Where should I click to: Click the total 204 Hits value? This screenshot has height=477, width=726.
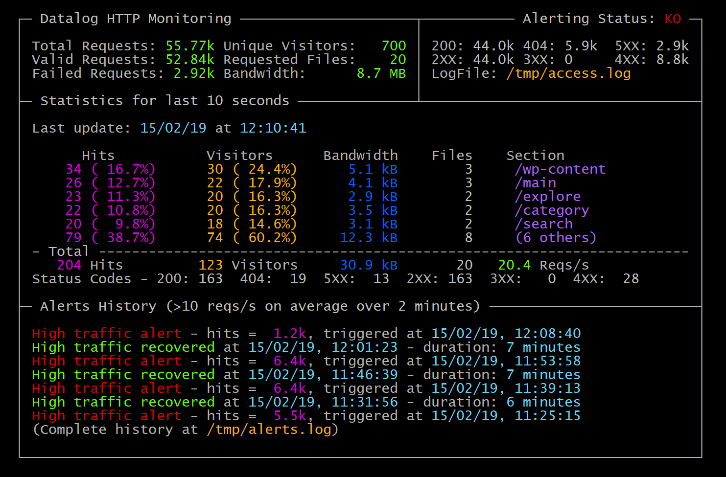[x=90, y=265]
